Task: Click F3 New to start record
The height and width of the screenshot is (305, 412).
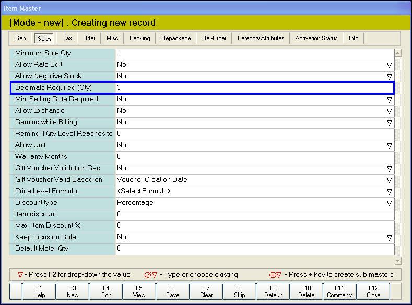Action: [x=73, y=291]
